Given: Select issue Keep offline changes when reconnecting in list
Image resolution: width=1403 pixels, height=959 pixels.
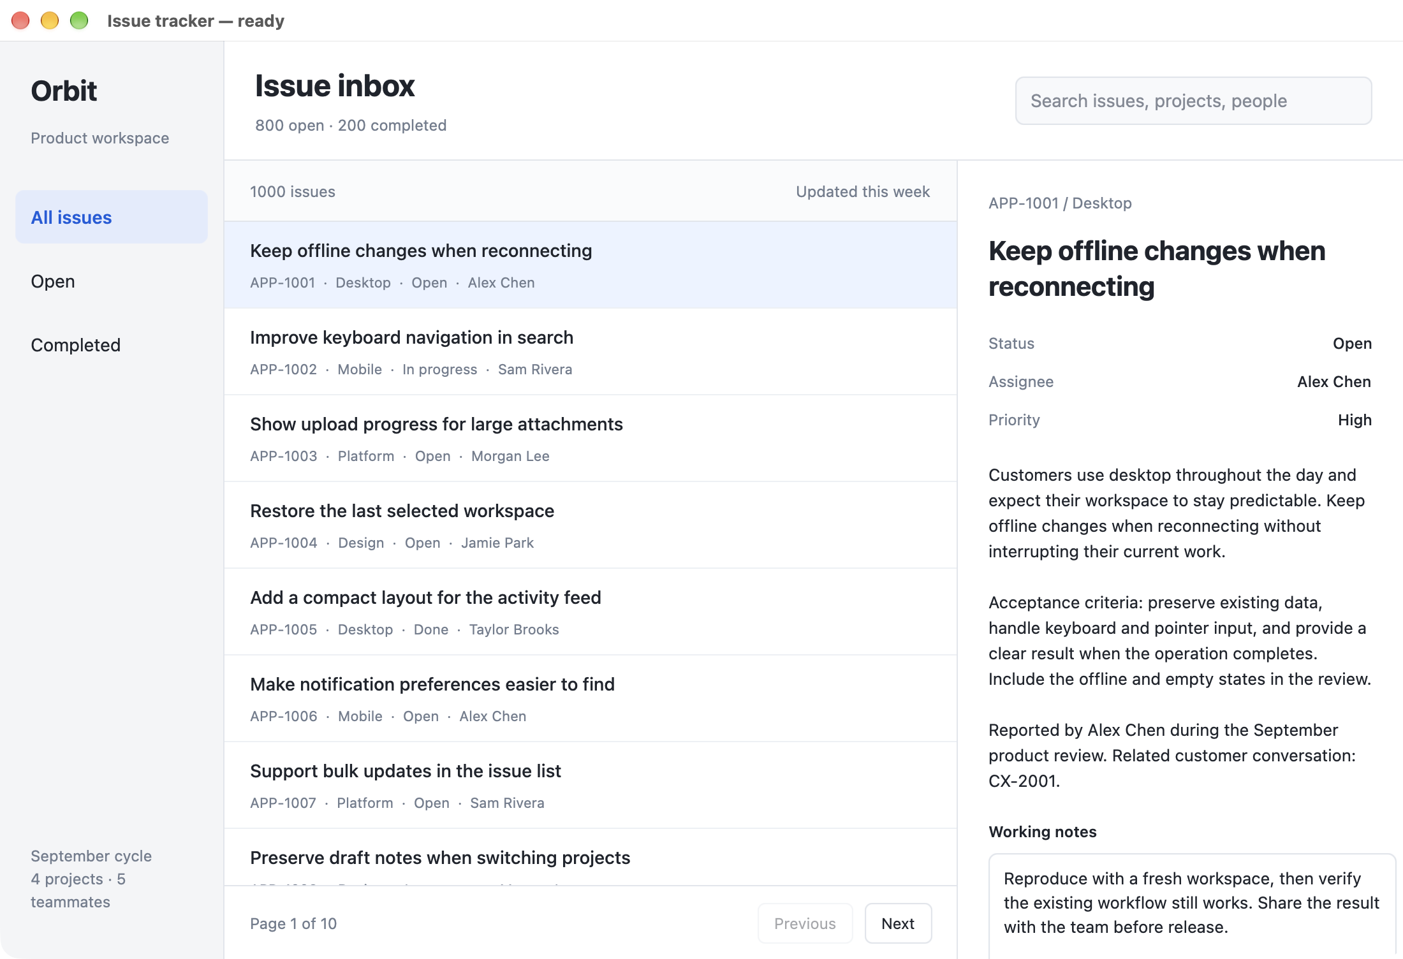Looking at the screenshot, I should [x=591, y=265].
